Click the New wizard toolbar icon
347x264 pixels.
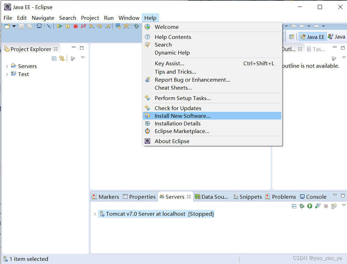pos(7,26)
